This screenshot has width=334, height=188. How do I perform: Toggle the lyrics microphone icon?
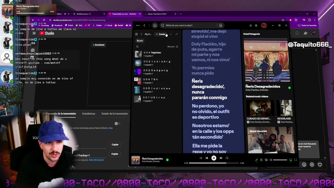pos(257,160)
